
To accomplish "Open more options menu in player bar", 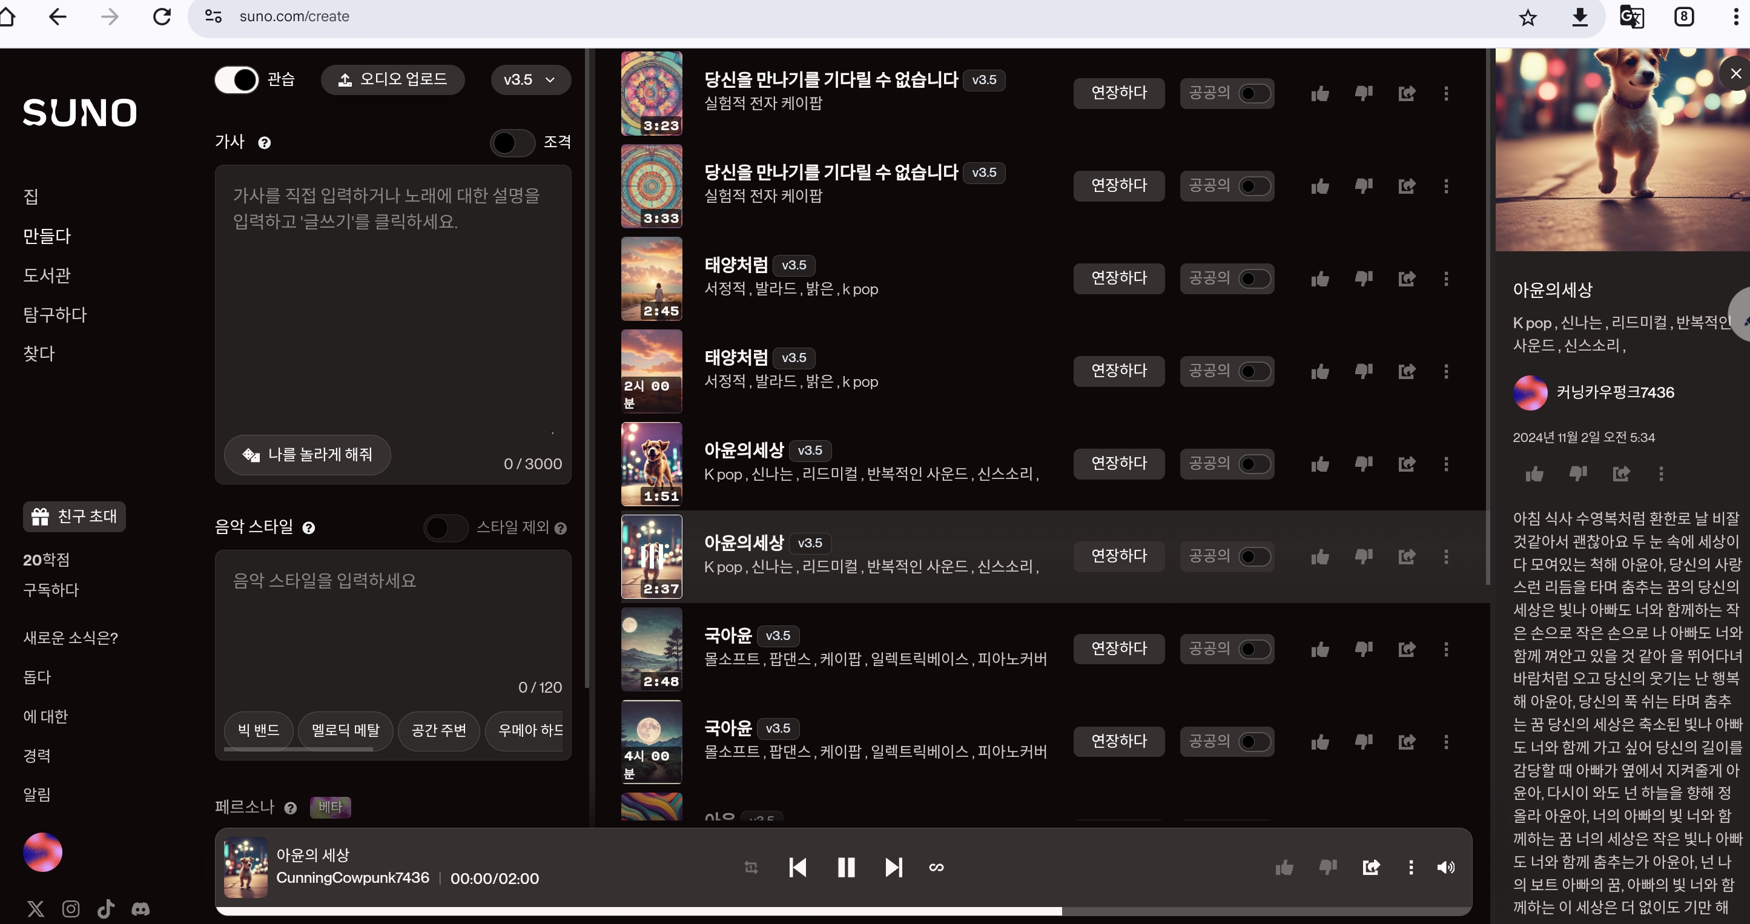I will point(1410,868).
